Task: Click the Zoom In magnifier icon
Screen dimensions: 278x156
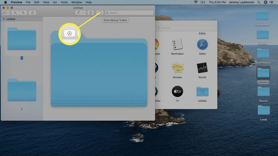Action: (x=23, y=13)
